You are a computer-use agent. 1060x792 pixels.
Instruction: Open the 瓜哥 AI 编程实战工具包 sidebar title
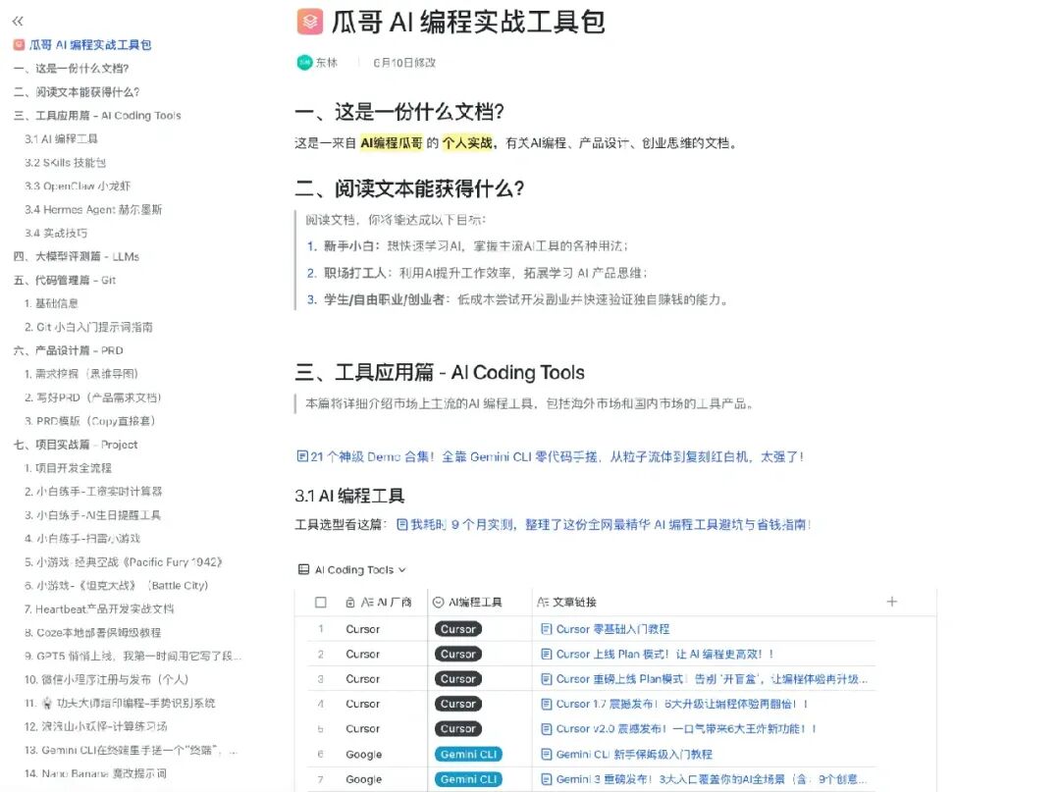(89, 44)
